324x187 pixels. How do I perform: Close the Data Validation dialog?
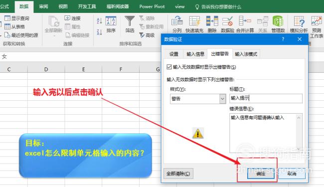[300, 39]
